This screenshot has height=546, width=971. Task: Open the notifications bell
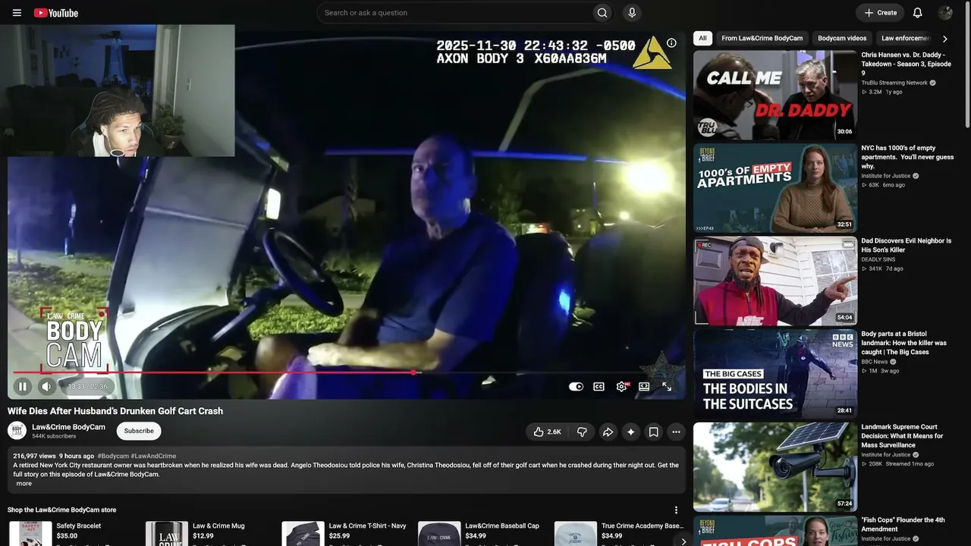pos(917,13)
